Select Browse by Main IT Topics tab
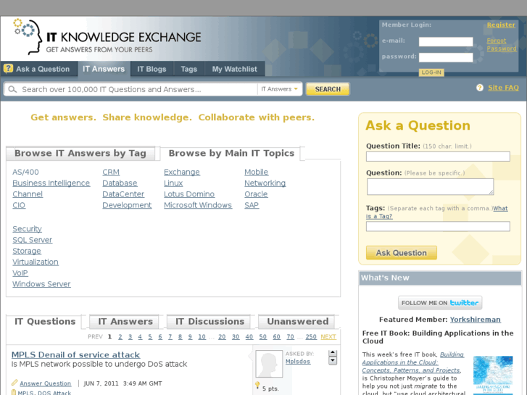 point(231,154)
